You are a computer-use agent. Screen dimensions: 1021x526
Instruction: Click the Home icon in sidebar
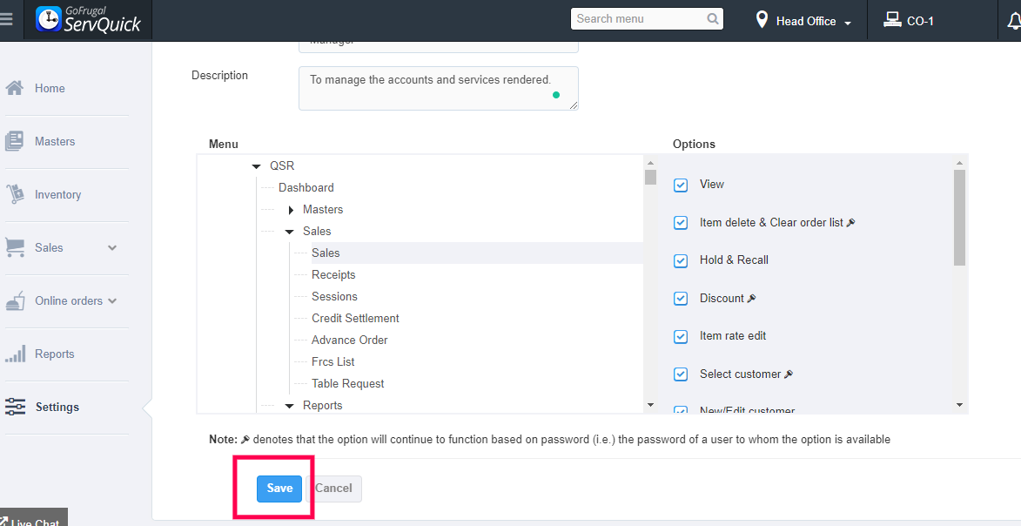coord(14,88)
